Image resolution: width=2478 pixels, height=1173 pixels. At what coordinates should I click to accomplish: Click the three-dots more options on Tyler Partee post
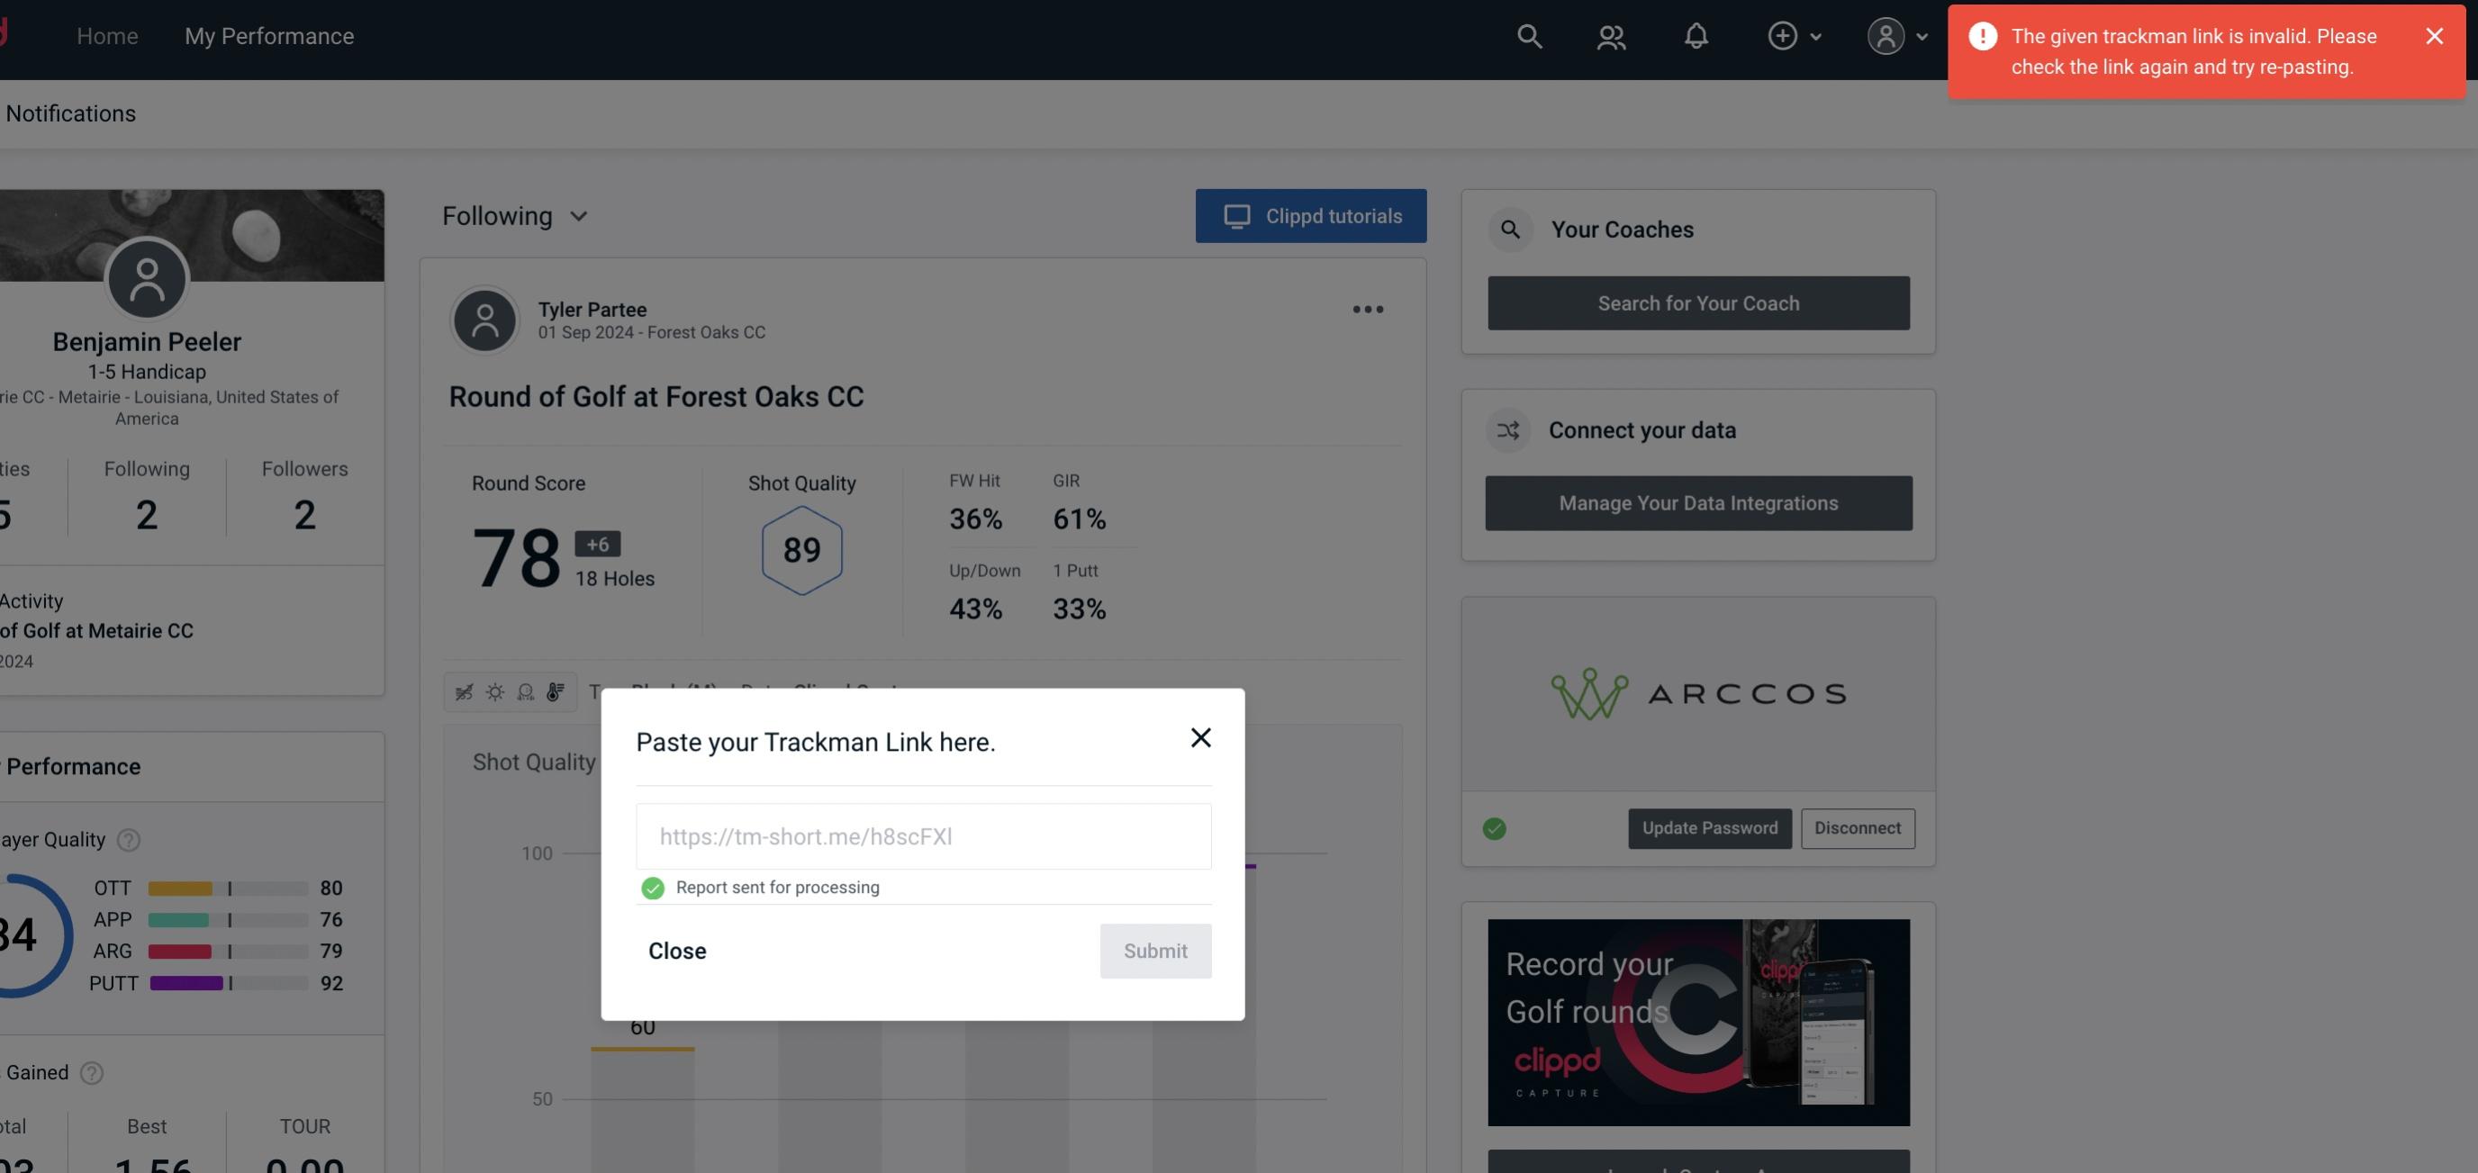1367,308
